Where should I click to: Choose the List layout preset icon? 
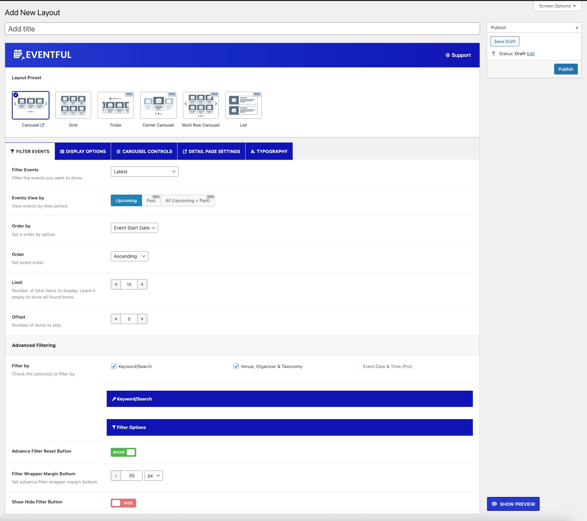[243, 105]
